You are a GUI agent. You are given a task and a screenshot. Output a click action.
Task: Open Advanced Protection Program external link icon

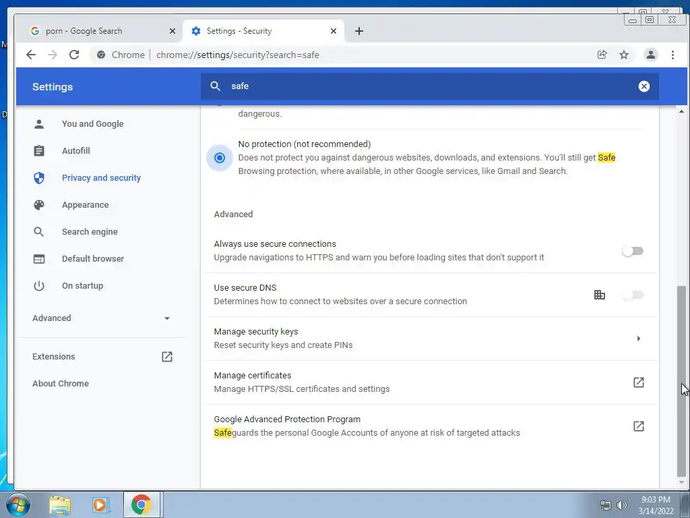(639, 426)
